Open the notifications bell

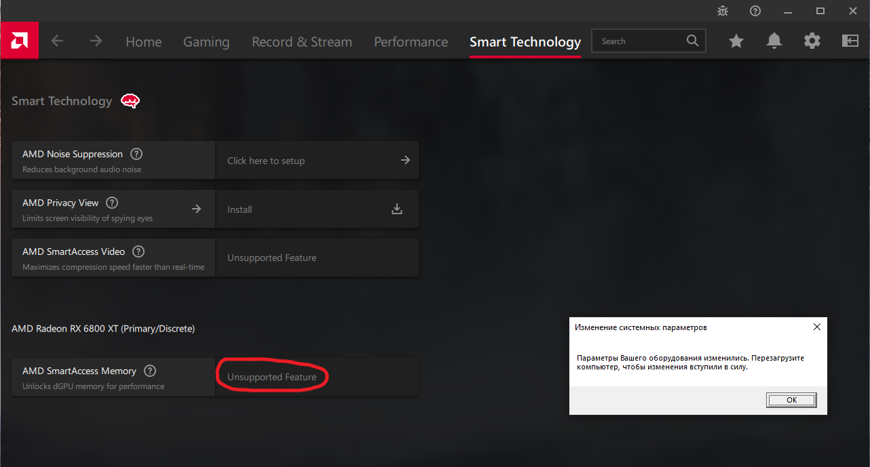coord(774,41)
